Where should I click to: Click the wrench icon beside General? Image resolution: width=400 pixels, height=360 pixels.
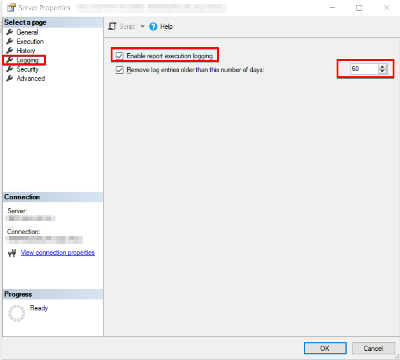9,32
